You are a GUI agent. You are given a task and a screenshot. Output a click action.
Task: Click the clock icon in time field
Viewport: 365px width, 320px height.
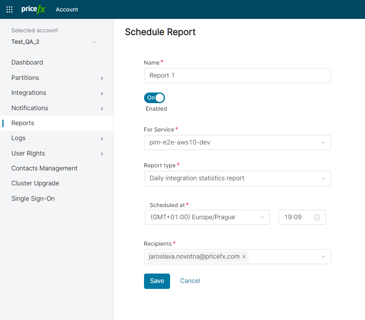[x=317, y=217]
